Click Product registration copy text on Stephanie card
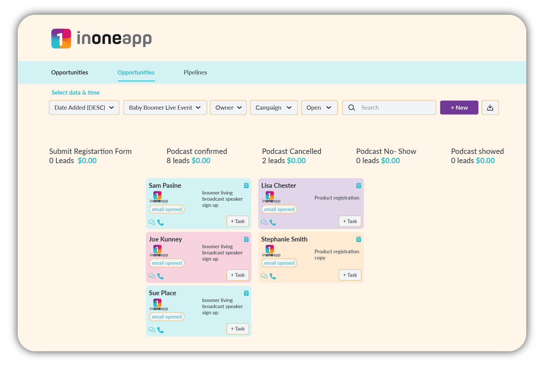This screenshot has width=544, height=366. click(337, 255)
